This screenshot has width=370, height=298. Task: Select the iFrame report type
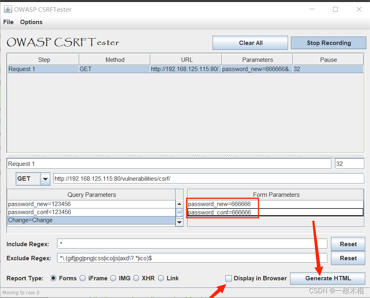tap(83, 278)
